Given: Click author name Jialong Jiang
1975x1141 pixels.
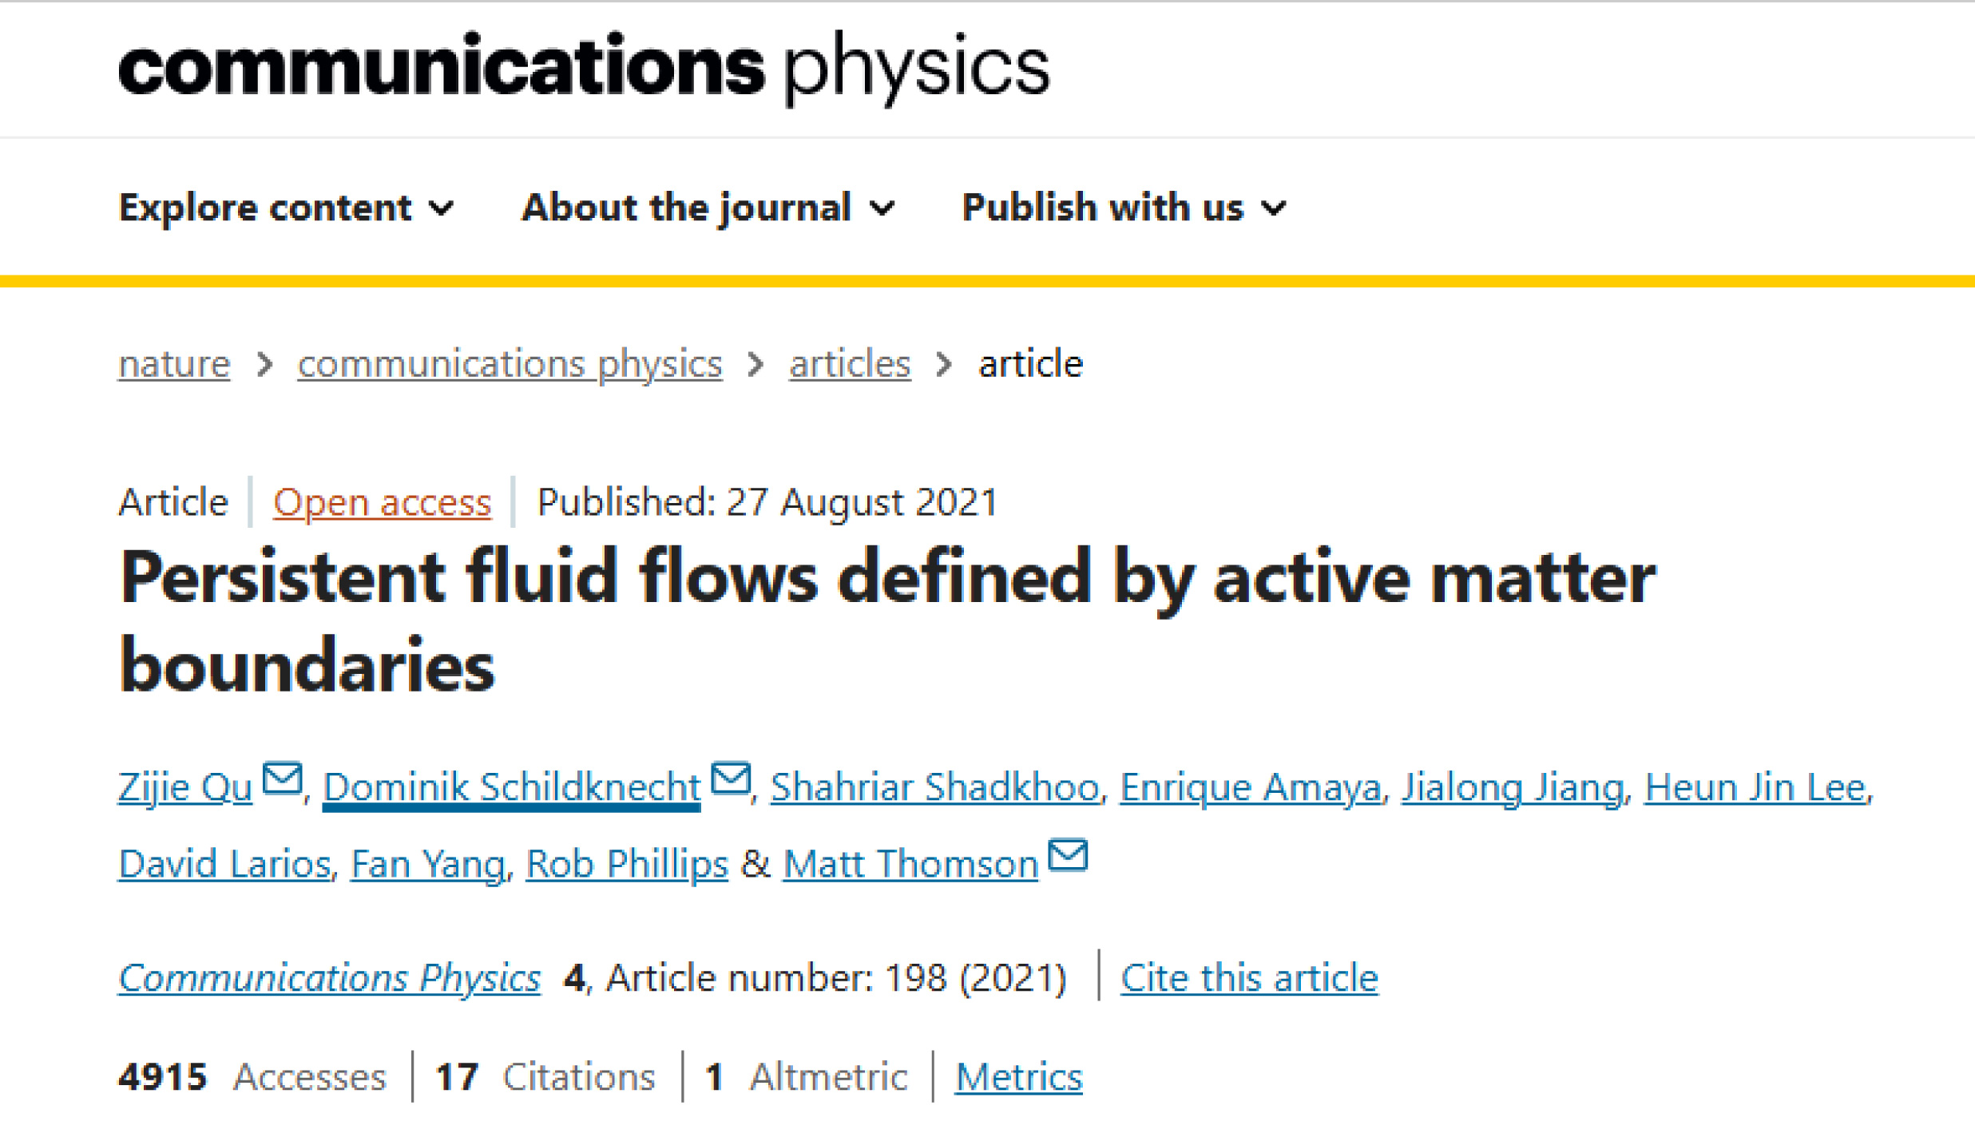Looking at the screenshot, I should tap(1513, 787).
